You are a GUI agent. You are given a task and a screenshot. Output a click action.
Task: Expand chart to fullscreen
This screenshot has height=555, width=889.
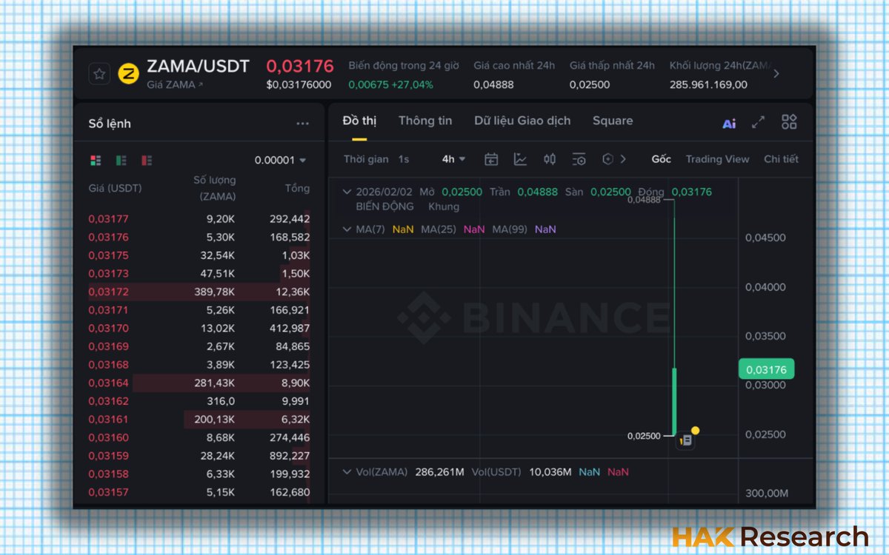[758, 123]
